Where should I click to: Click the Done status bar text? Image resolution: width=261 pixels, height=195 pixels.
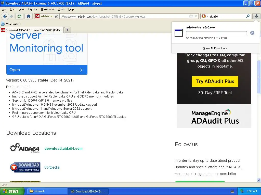pos(4,185)
